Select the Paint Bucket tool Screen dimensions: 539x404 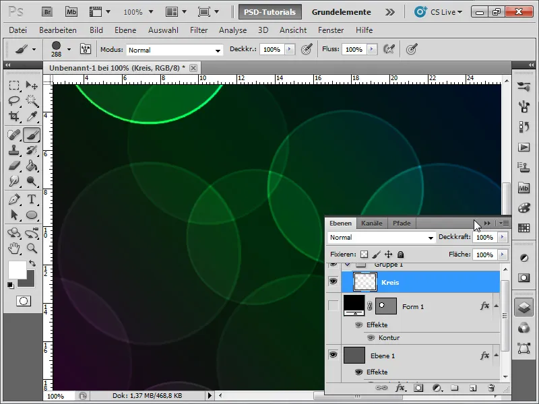click(32, 166)
